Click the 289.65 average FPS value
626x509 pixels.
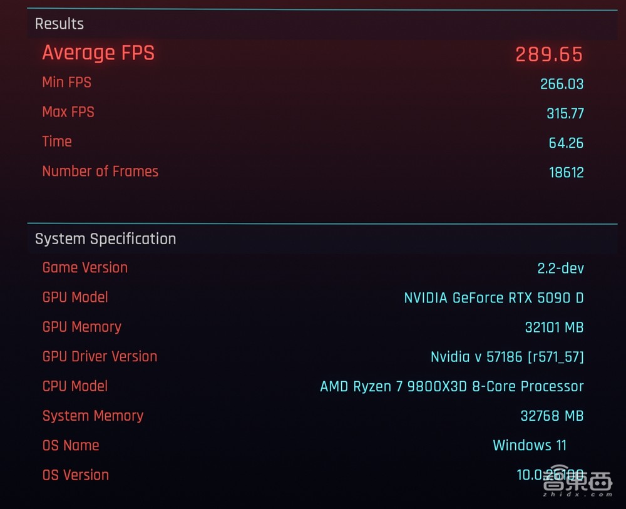[549, 54]
